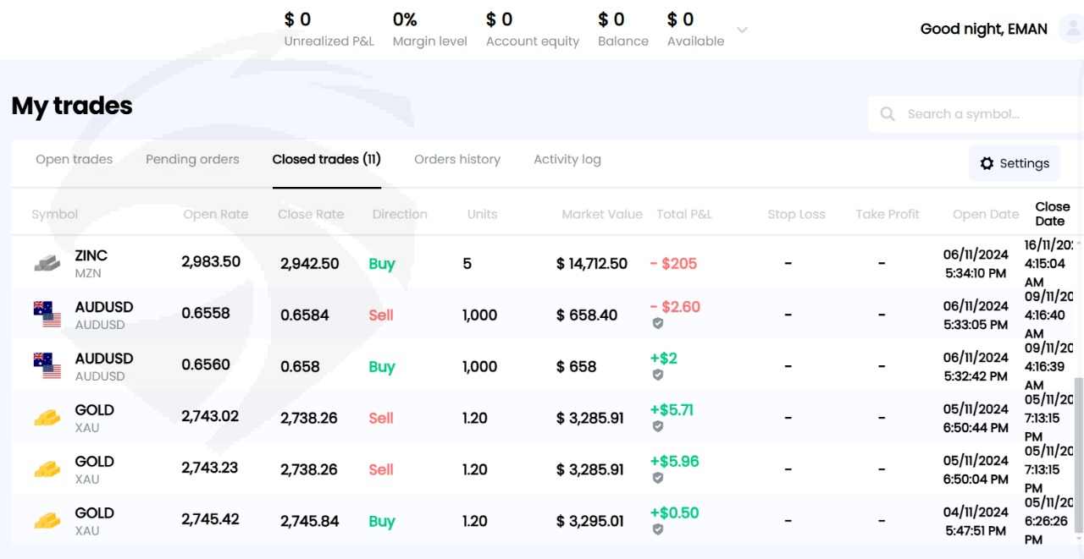Click the shield icon under +$5.71

point(658,427)
